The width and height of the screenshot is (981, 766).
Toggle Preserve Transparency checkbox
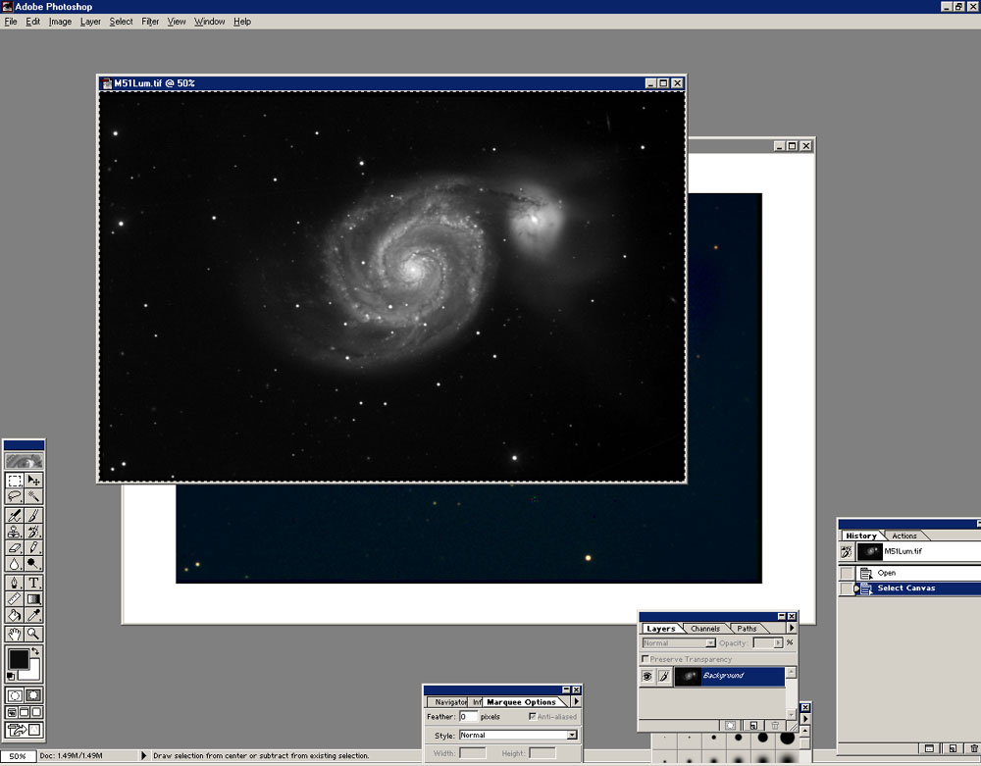click(645, 659)
